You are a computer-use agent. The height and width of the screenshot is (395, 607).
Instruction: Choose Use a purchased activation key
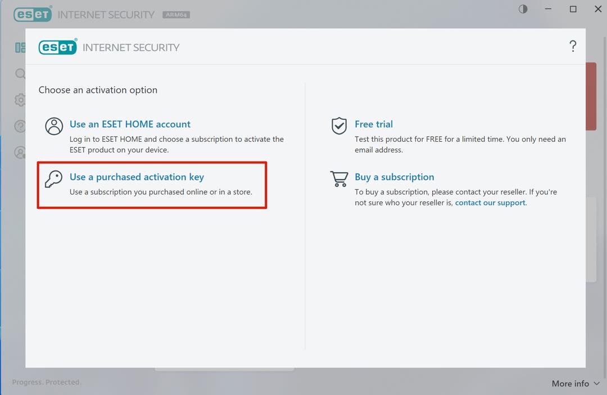pos(137,177)
